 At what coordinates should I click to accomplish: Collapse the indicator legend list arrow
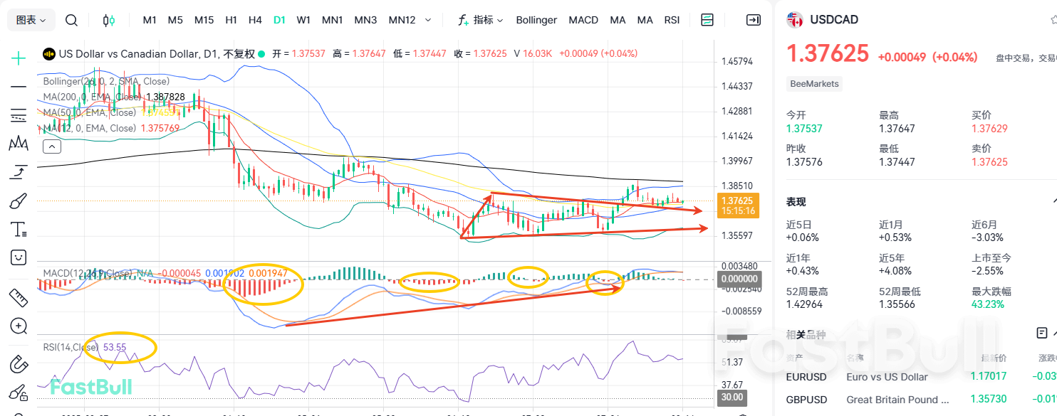pyautogui.click(x=52, y=147)
